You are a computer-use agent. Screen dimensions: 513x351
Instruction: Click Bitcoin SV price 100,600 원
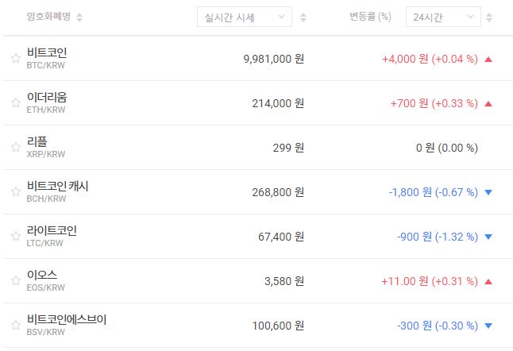(274, 326)
